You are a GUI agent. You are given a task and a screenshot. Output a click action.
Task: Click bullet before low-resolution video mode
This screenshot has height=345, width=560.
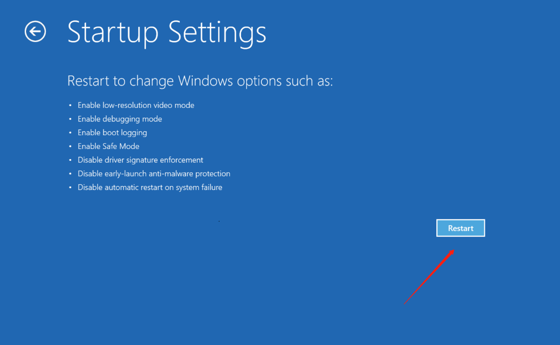[70, 106]
